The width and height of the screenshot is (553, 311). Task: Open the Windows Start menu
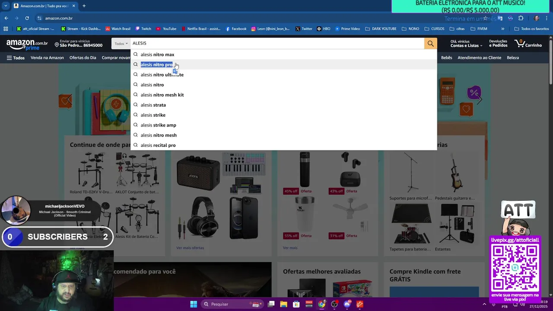[x=194, y=304]
